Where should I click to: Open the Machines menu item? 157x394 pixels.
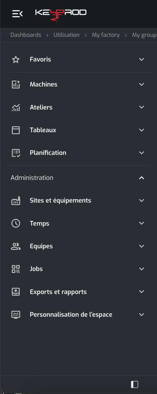pyautogui.click(x=78, y=85)
